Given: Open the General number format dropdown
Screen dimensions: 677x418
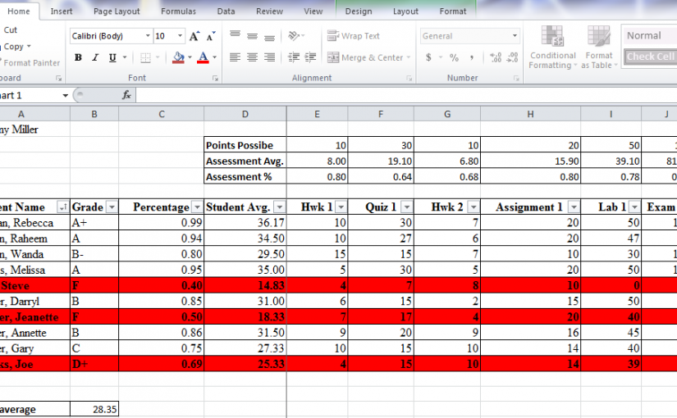Looking at the screenshot, I should tap(515, 36).
